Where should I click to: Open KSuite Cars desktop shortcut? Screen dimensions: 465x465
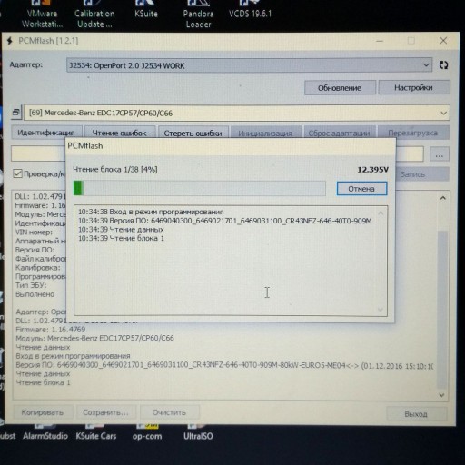point(96,433)
